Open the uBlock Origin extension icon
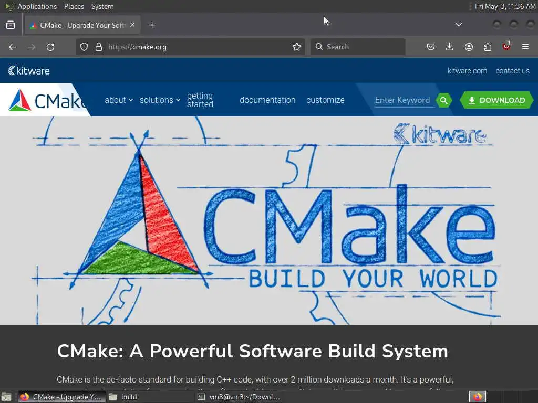 tap(506, 46)
